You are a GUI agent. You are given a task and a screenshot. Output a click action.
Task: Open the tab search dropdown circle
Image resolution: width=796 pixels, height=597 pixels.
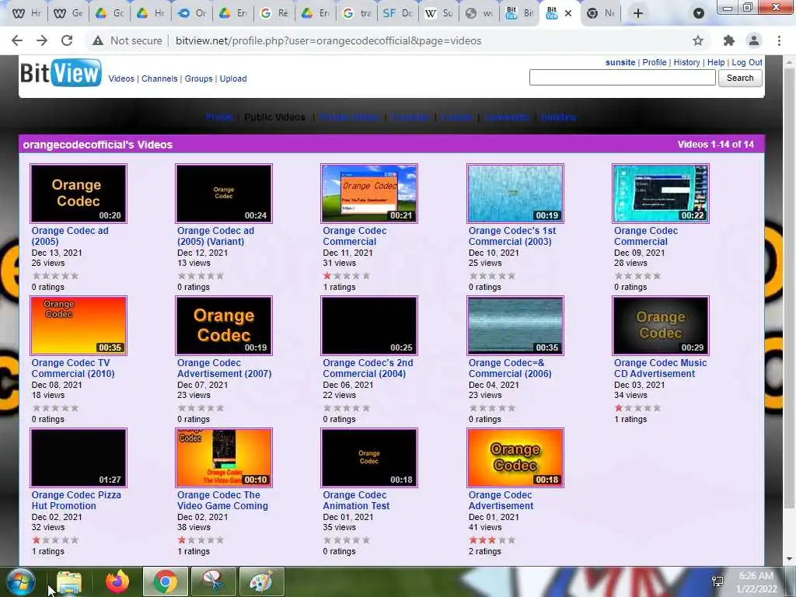[x=699, y=13]
